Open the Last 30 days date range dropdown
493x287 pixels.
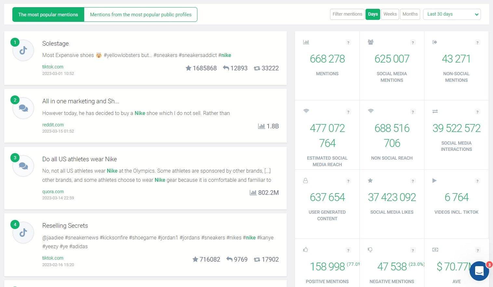point(452,14)
